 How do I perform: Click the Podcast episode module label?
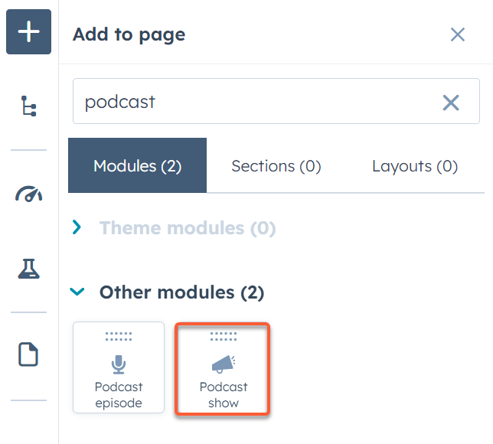tap(119, 395)
